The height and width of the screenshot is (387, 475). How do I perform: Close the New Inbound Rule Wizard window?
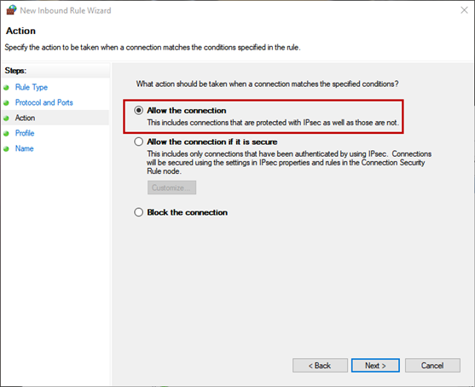(x=464, y=10)
